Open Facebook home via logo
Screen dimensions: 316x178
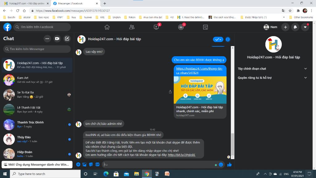pyautogui.click(x=7, y=27)
